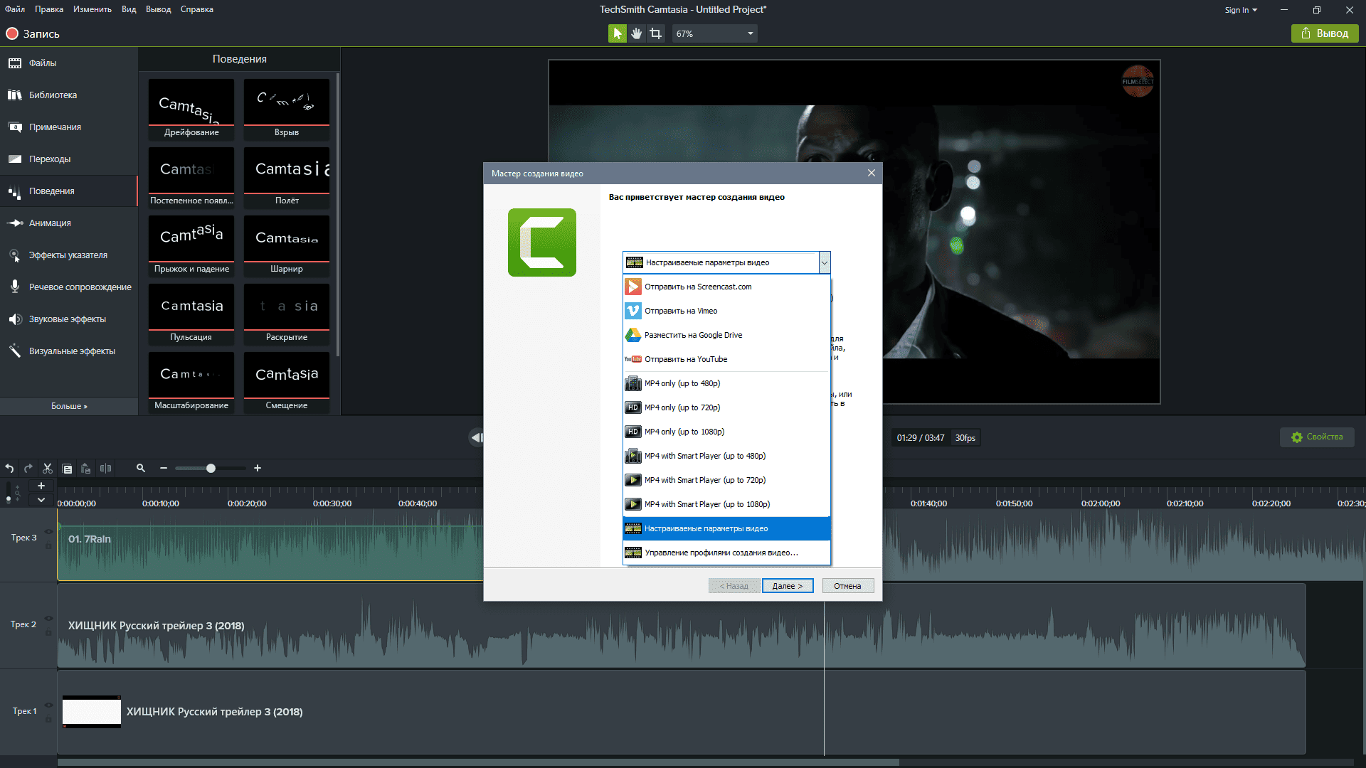Toggle visibility eye of Трек 1

pos(48,705)
